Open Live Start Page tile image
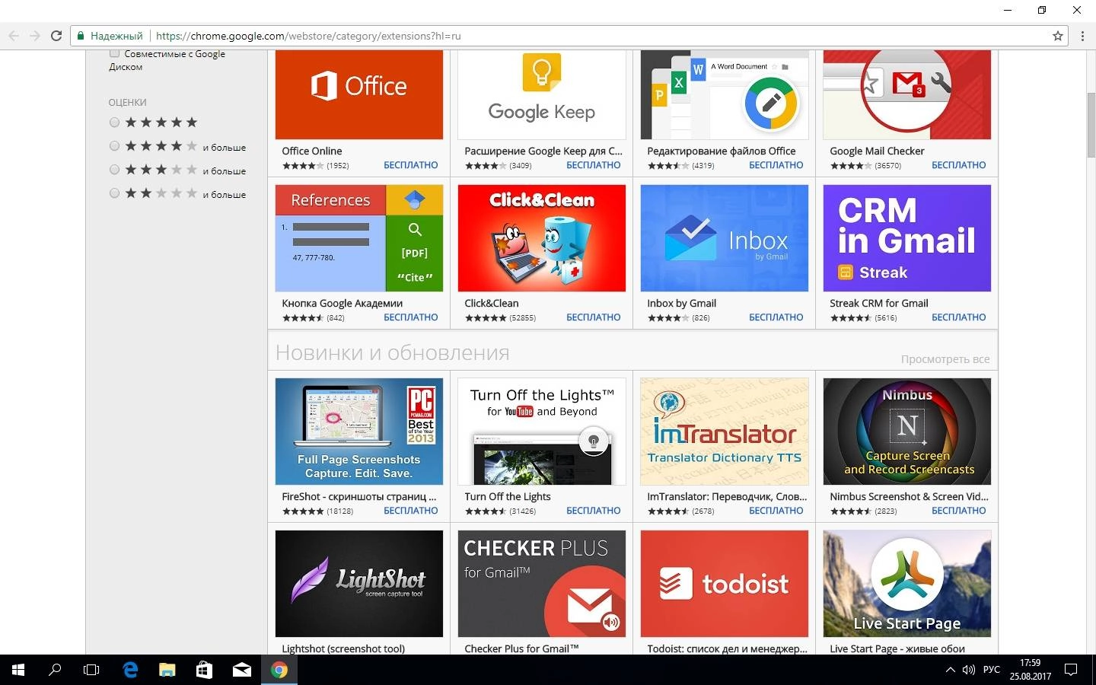This screenshot has height=685, width=1096. 907,584
